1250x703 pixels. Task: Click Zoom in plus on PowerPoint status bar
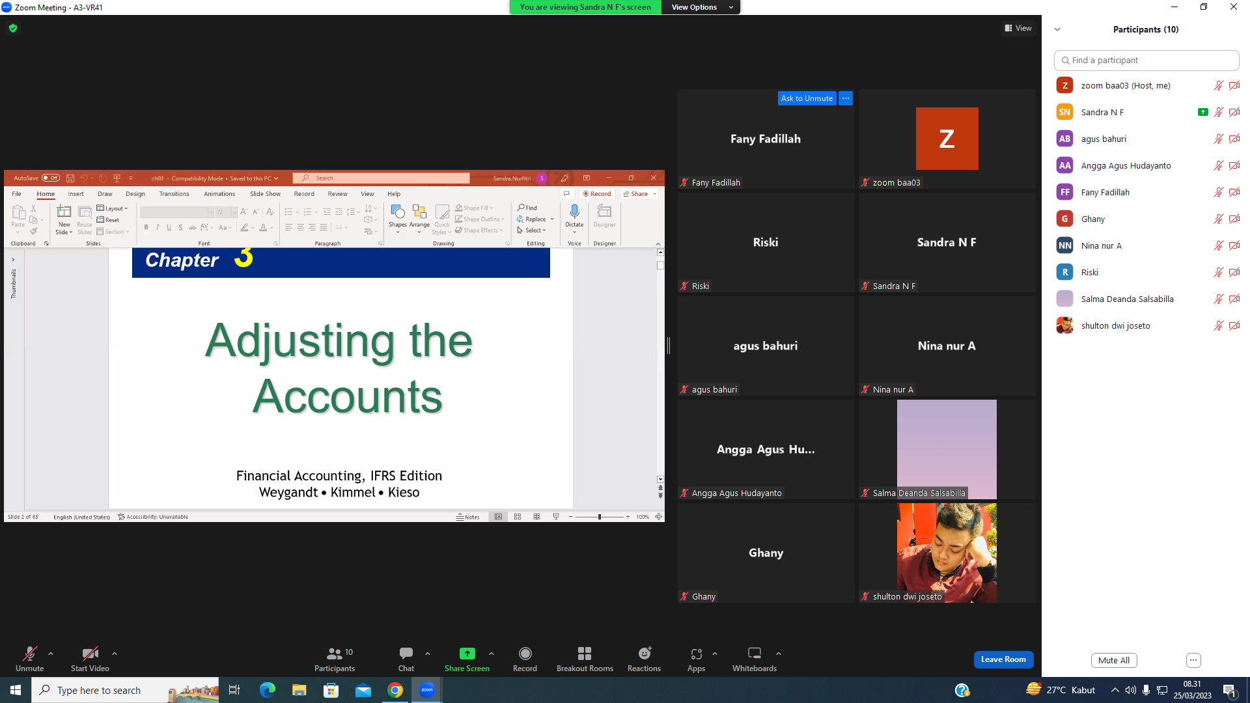628,517
